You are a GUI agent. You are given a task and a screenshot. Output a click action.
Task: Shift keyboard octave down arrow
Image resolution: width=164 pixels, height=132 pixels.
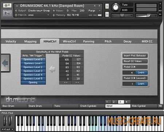[x=3, y=129]
